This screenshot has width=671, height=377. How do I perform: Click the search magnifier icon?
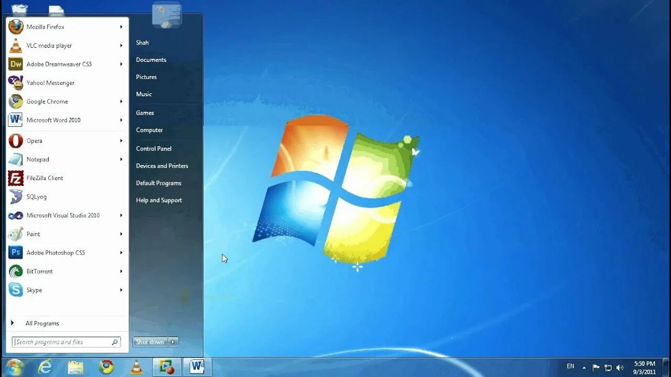tap(115, 342)
